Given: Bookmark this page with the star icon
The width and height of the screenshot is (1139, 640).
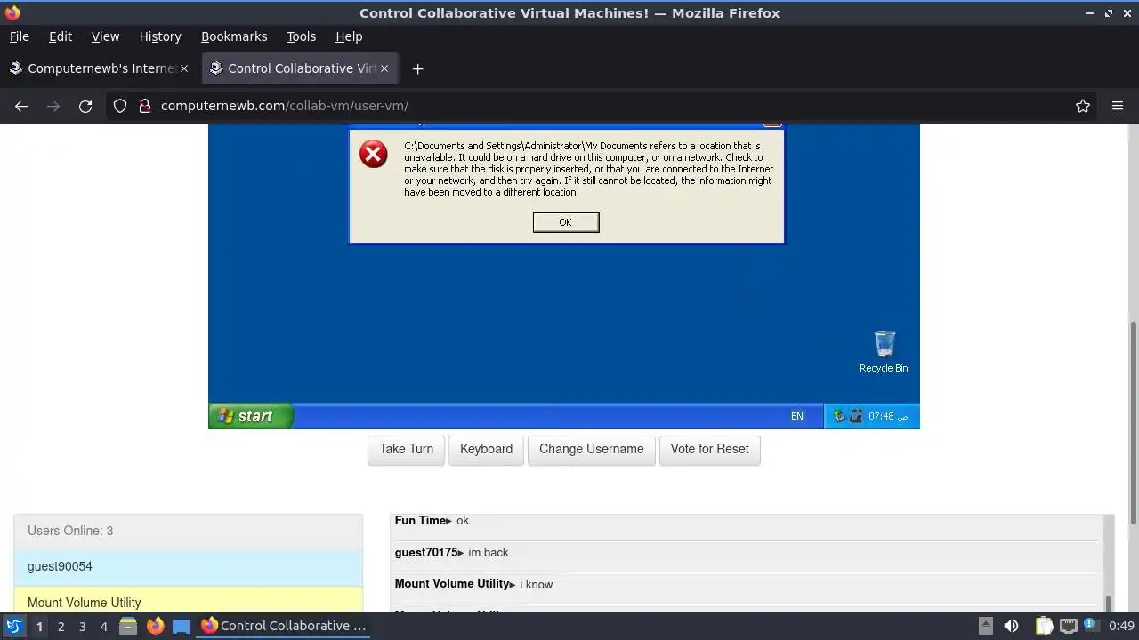Looking at the screenshot, I should 1083,106.
